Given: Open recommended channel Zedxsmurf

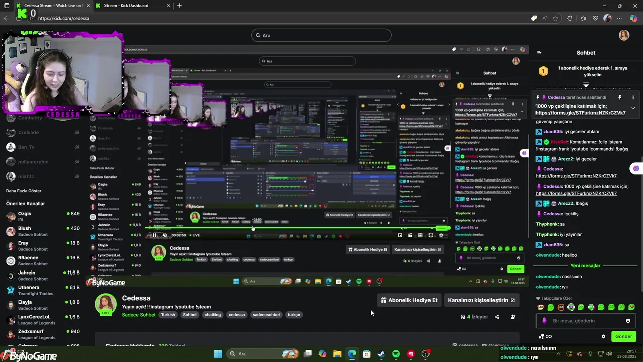Looking at the screenshot, I should (43, 334).
